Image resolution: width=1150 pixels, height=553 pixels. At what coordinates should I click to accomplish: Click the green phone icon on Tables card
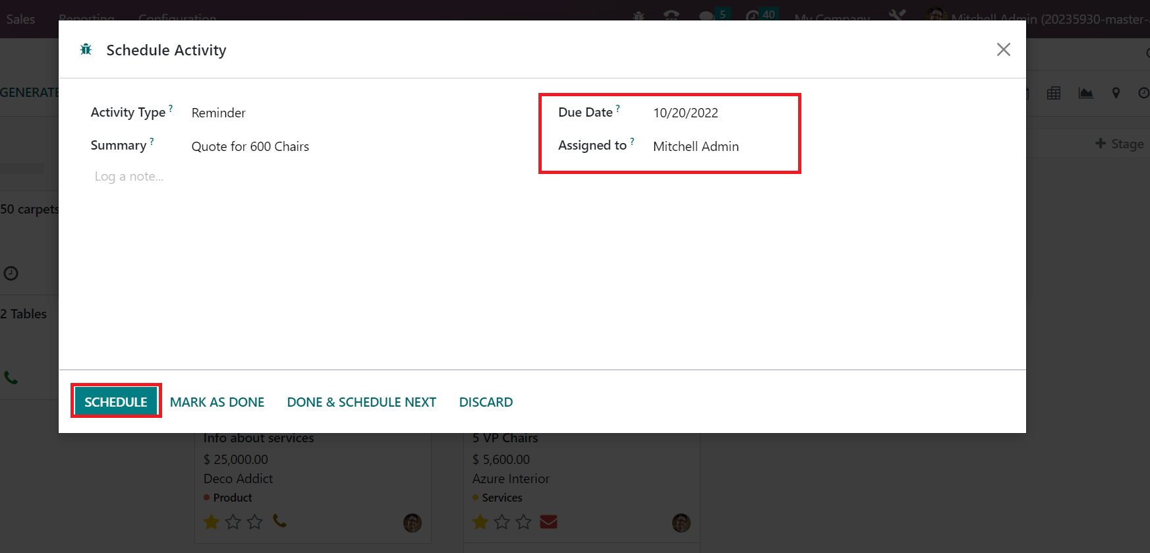click(11, 378)
